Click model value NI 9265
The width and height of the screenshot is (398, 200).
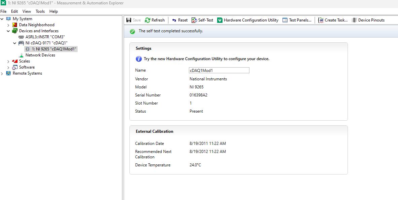point(196,87)
